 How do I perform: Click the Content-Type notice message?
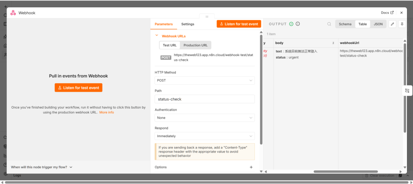[x=204, y=152]
